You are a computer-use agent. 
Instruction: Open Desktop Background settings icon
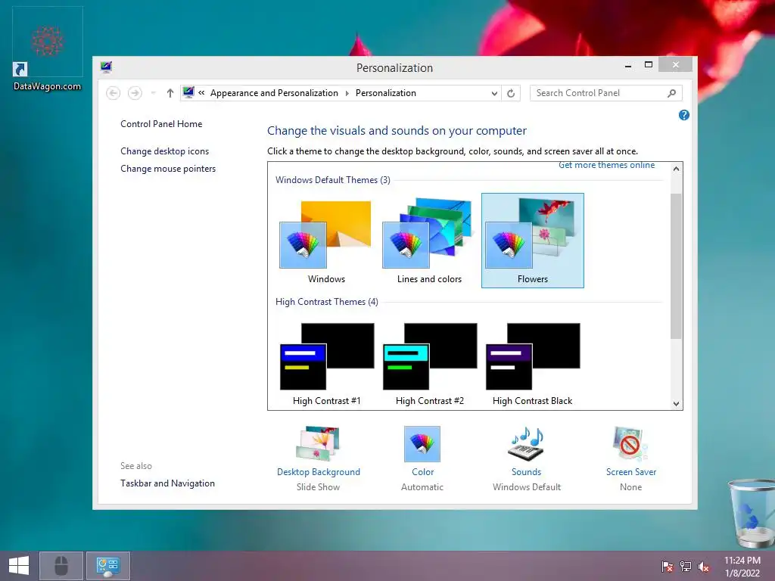click(x=318, y=443)
